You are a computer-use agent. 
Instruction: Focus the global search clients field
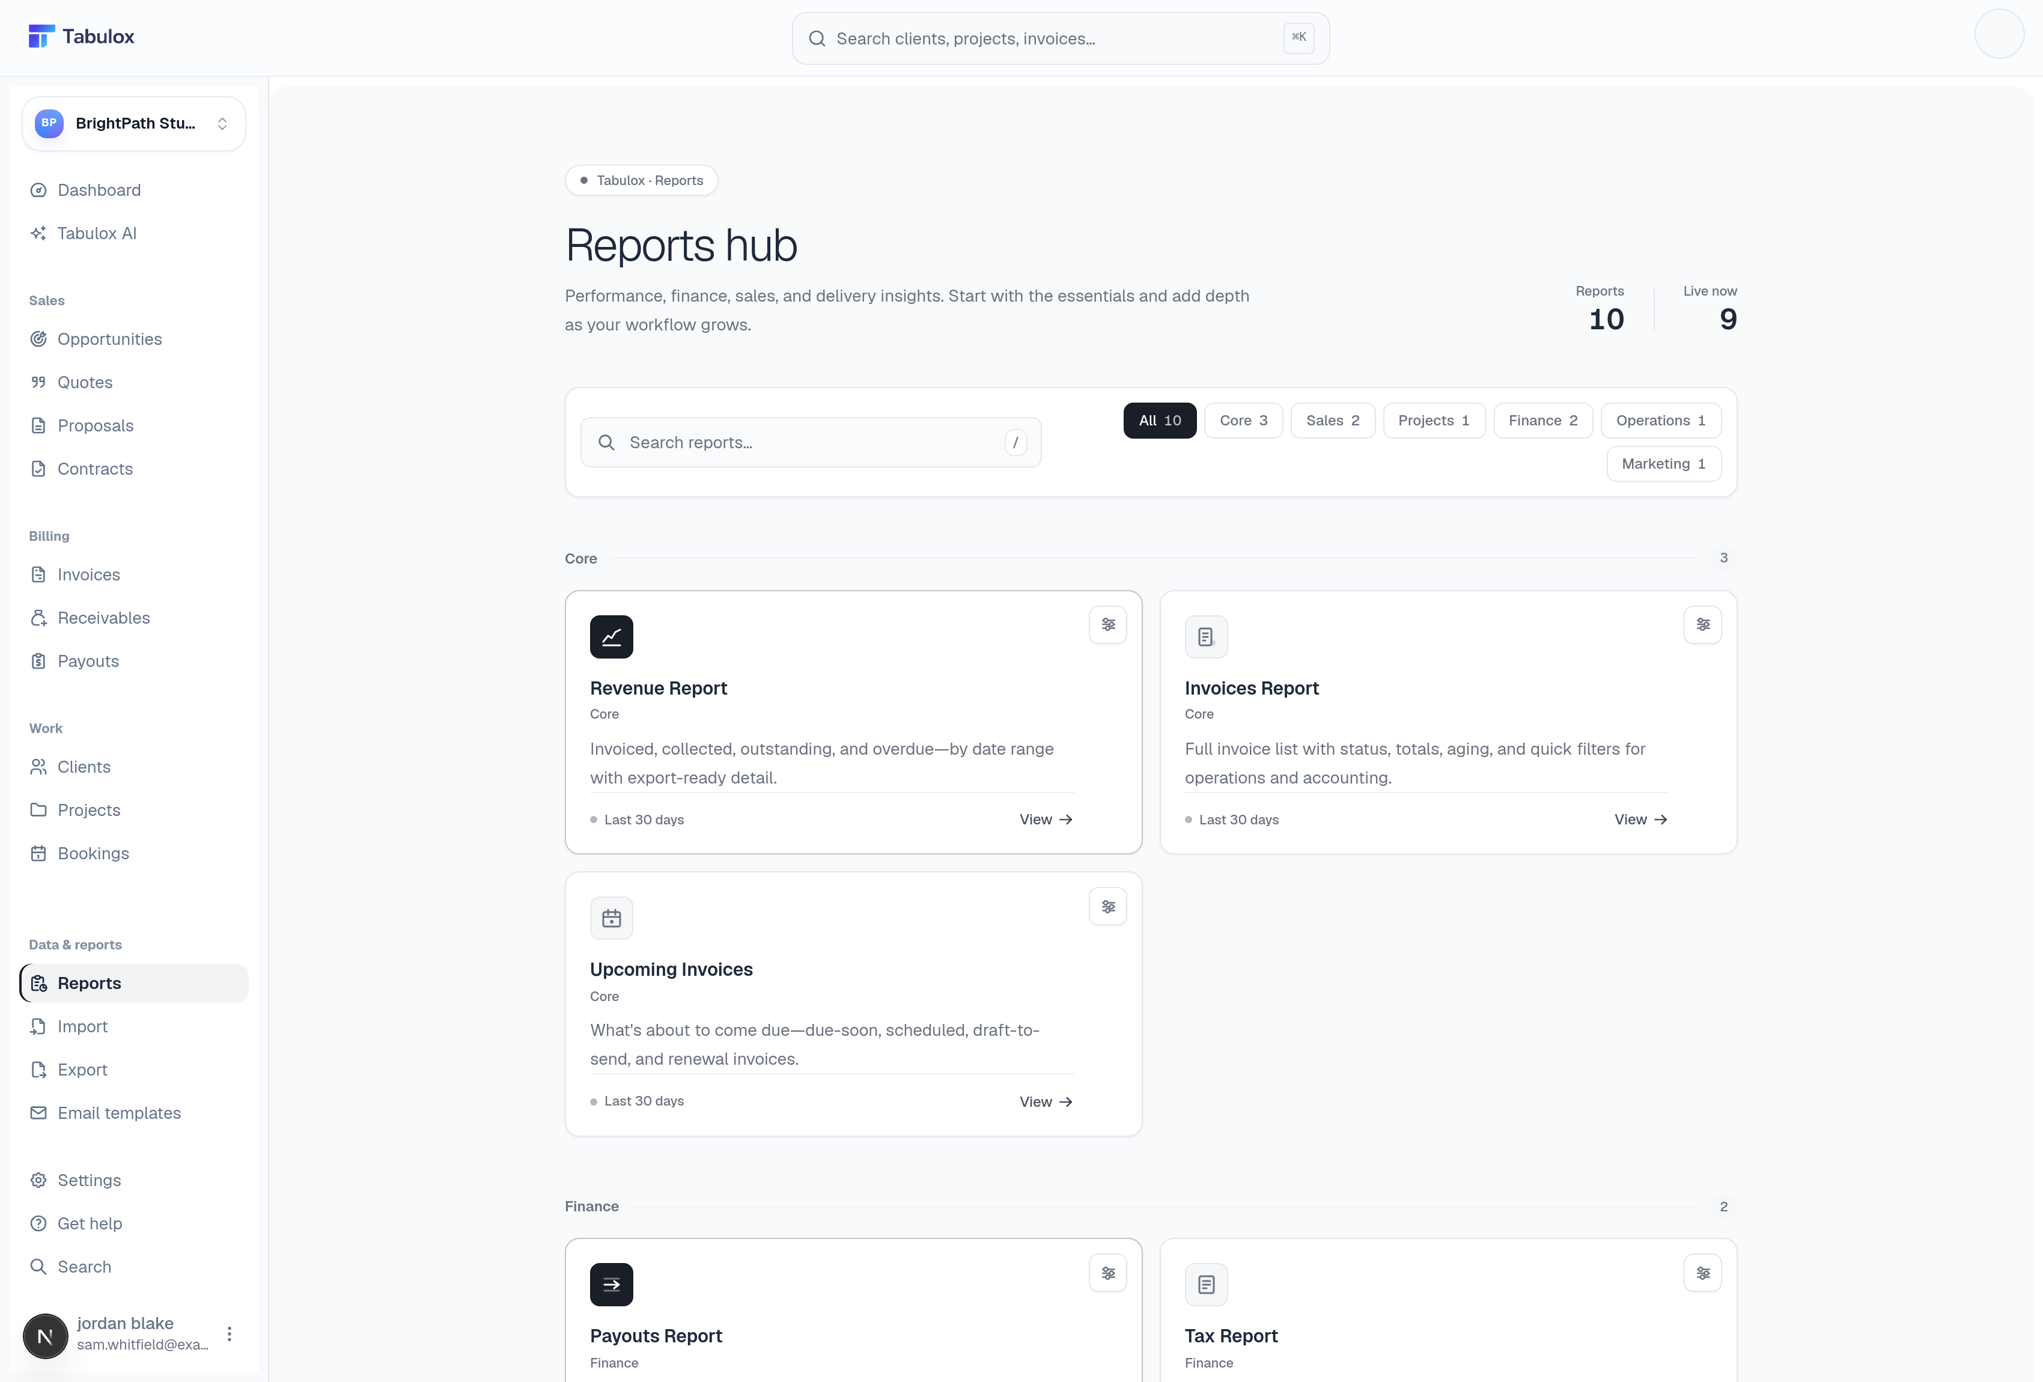click(1060, 38)
